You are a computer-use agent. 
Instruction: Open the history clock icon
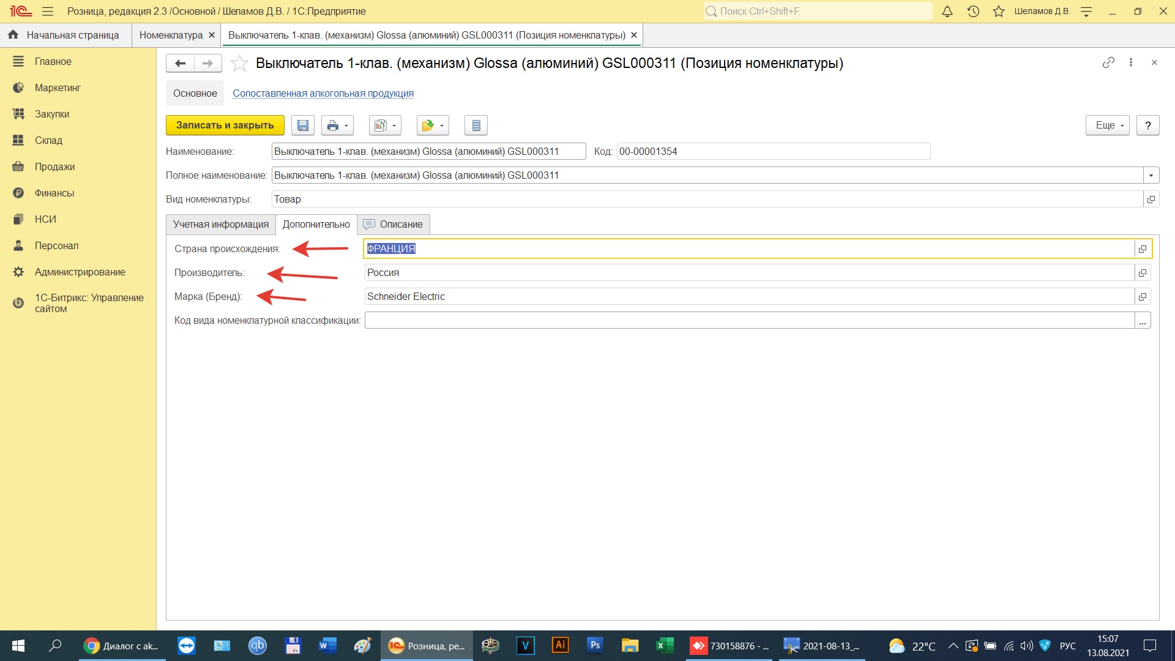[x=973, y=11]
